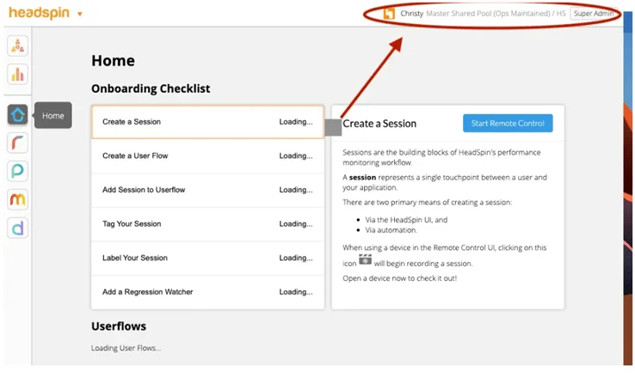Select the Create a Session checklist item
635x377 pixels.
(207, 122)
